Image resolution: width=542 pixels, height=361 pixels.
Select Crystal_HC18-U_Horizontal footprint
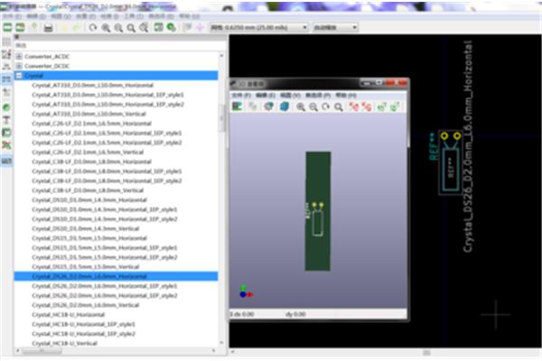tap(68, 315)
